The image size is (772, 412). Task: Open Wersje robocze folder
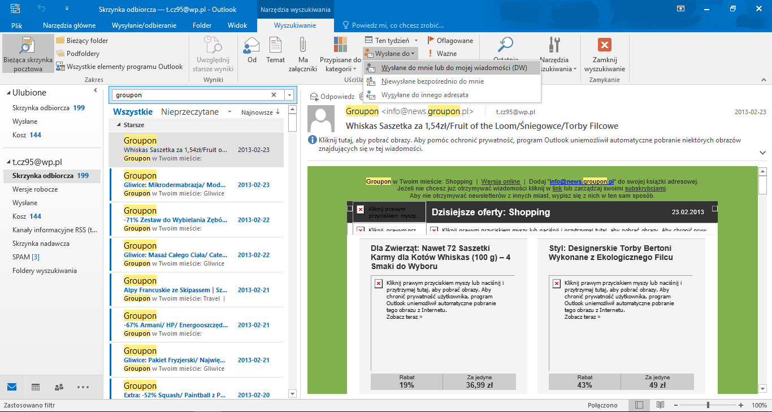[35, 189]
